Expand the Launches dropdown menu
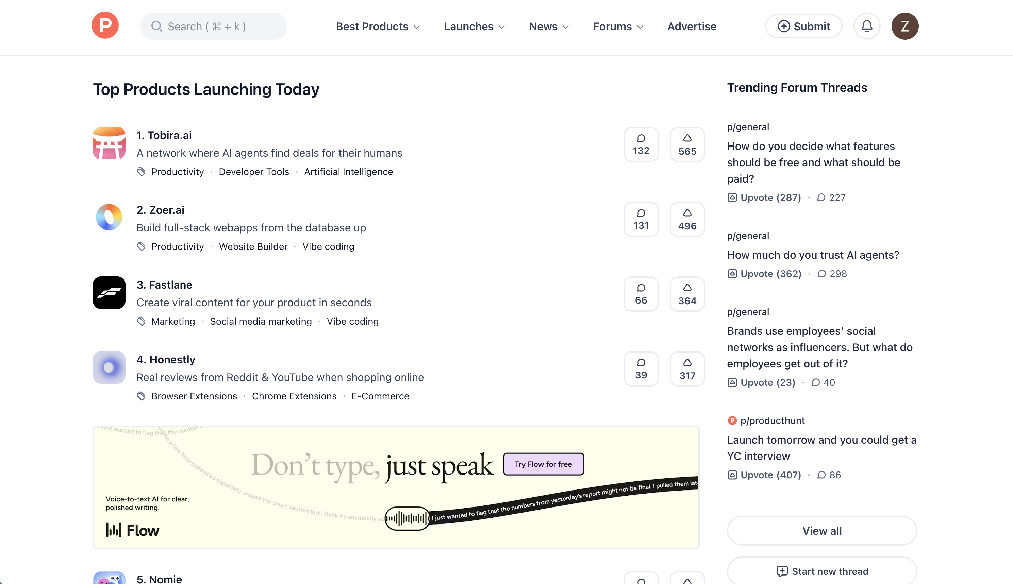1013x584 pixels. [x=474, y=27]
